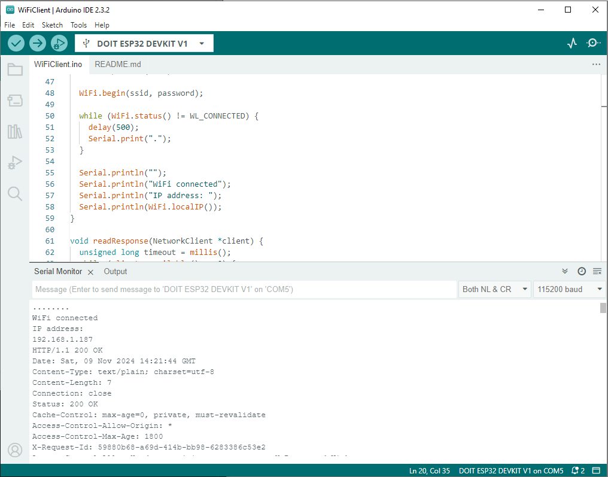The width and height of the screenshot is (608, 477).
Task: Toggle timestamp in the Serial Monitor
Action: point(582,271)
